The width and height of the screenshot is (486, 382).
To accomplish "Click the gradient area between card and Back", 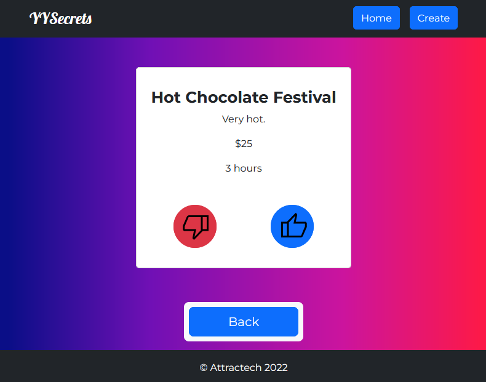I will 244,285.
